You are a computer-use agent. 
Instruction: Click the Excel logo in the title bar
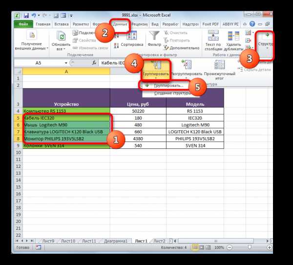pos(17,15)
